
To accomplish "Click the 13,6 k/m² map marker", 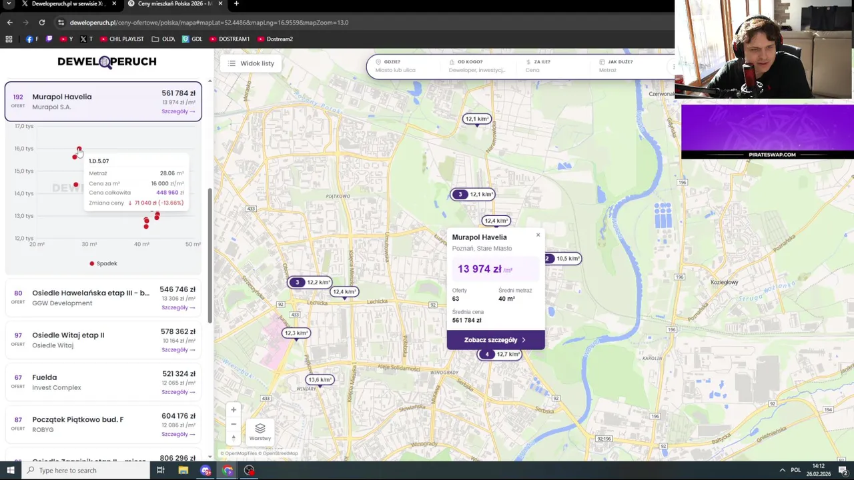I will coord(319,380).
